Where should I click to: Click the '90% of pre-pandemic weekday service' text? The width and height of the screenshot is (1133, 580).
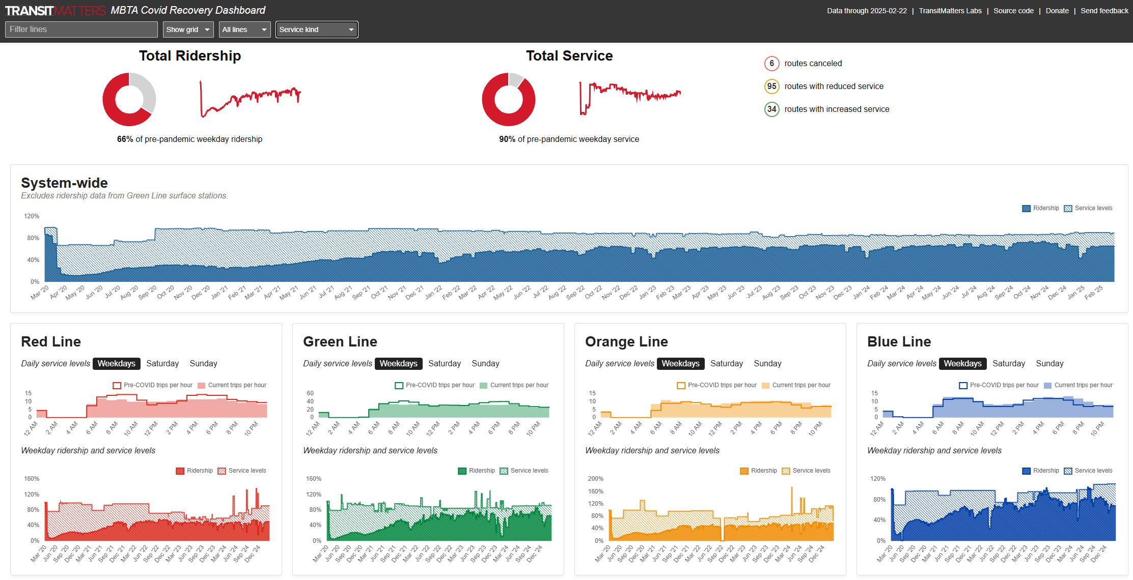pos(569,139)
